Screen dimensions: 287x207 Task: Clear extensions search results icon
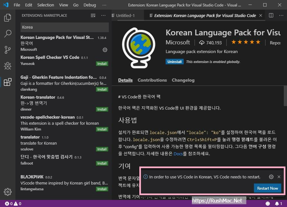tap(93, 15)
